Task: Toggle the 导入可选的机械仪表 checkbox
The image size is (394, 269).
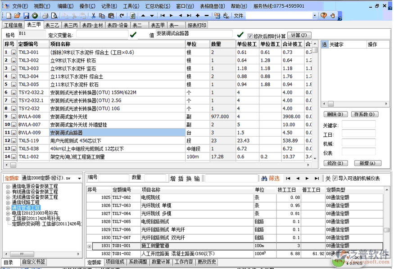Action: coord(335,179)
